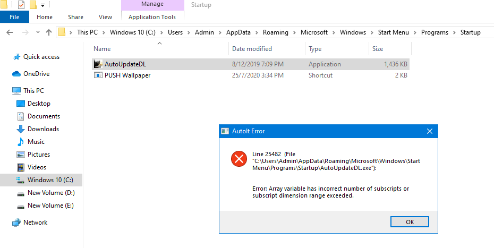The image size is (494, 248).
Task: Open Music folder in sidebar
Action: click(x=36, y=142)
